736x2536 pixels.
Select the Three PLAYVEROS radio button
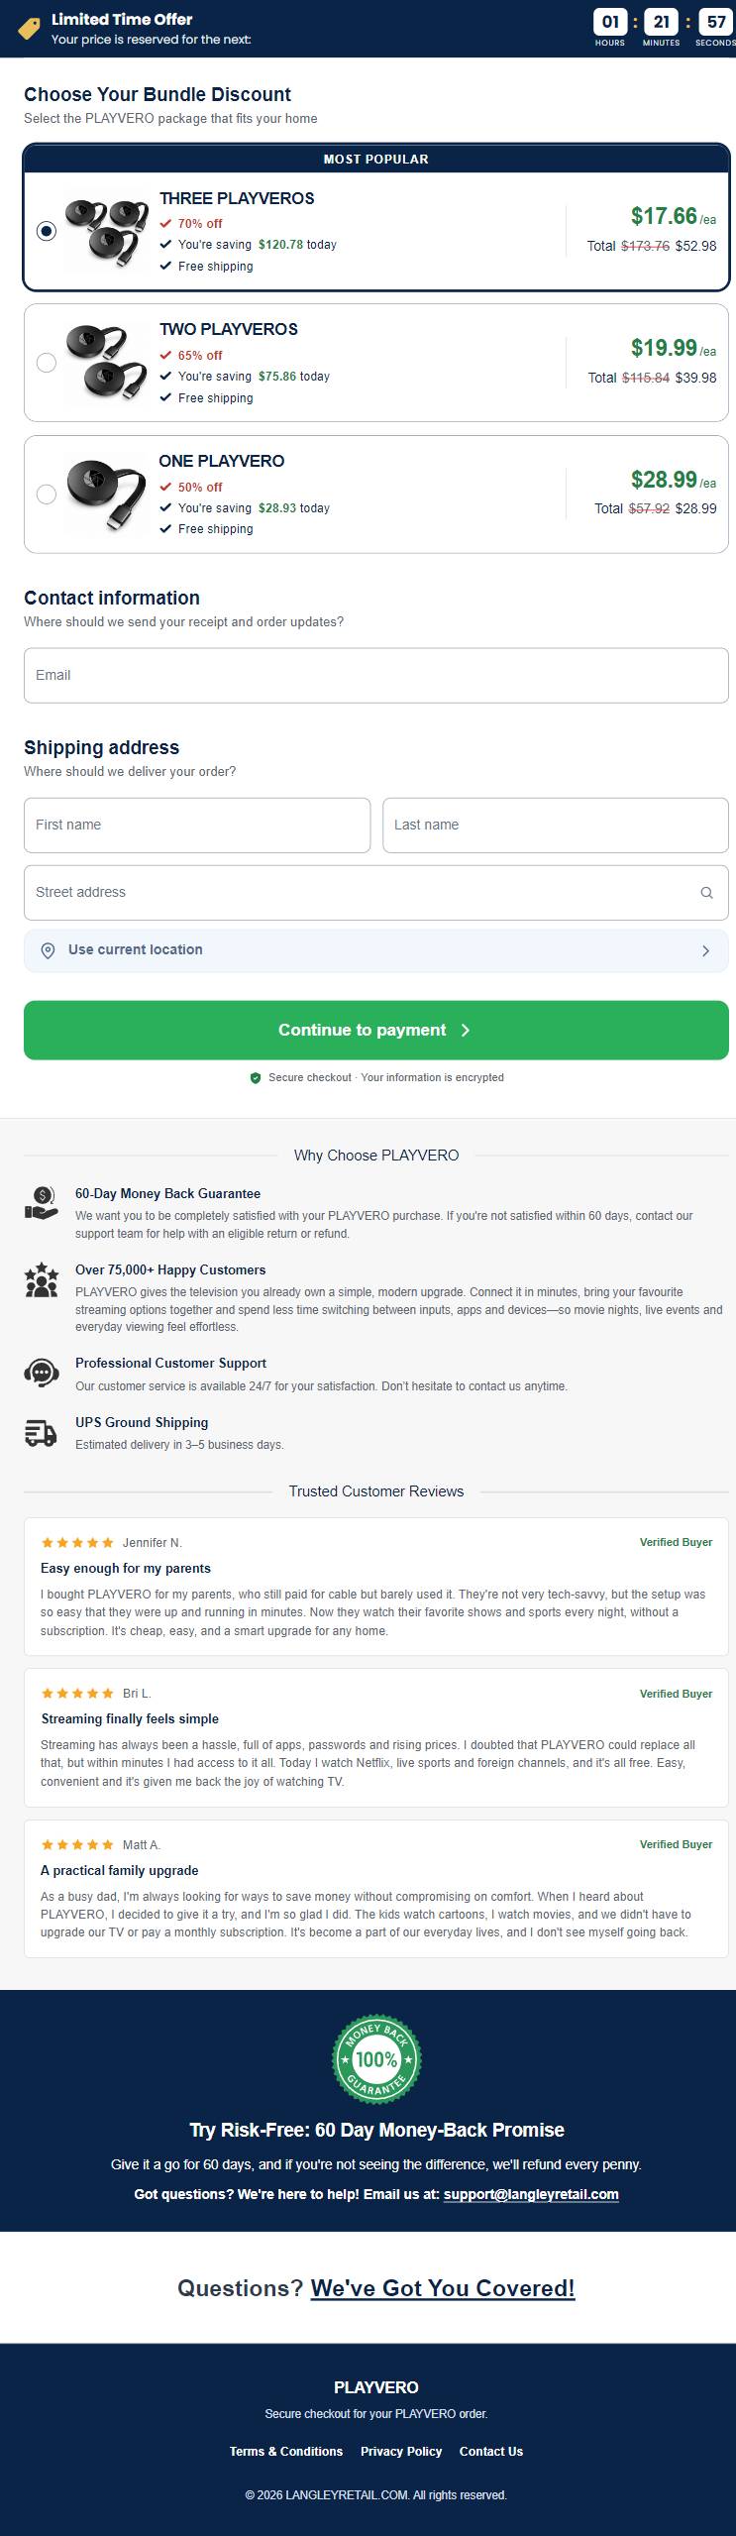coord(47,231)
